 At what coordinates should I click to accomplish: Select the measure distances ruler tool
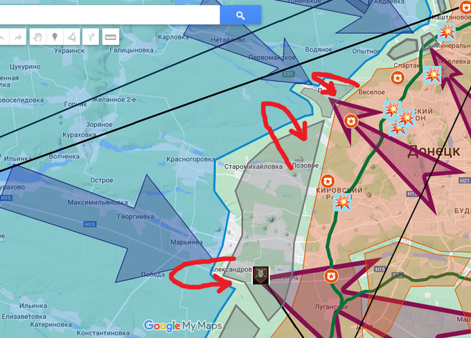pyautogui.click(x=111, y=37)
